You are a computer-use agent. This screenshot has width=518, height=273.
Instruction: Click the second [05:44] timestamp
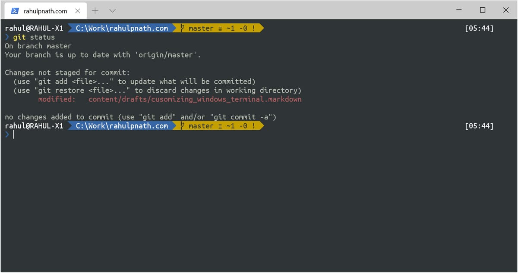coord(479,126)
